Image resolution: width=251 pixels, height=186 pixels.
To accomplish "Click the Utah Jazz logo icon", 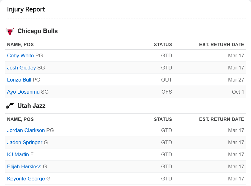I will [x=10, y=106].
